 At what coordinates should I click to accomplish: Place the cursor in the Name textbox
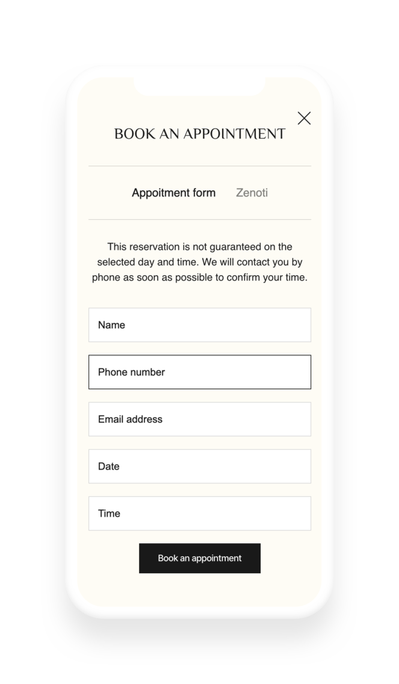(199, 325)
